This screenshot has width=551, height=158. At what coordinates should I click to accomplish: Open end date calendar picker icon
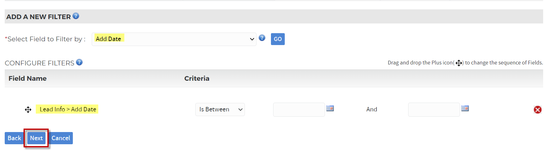[465, 108]
